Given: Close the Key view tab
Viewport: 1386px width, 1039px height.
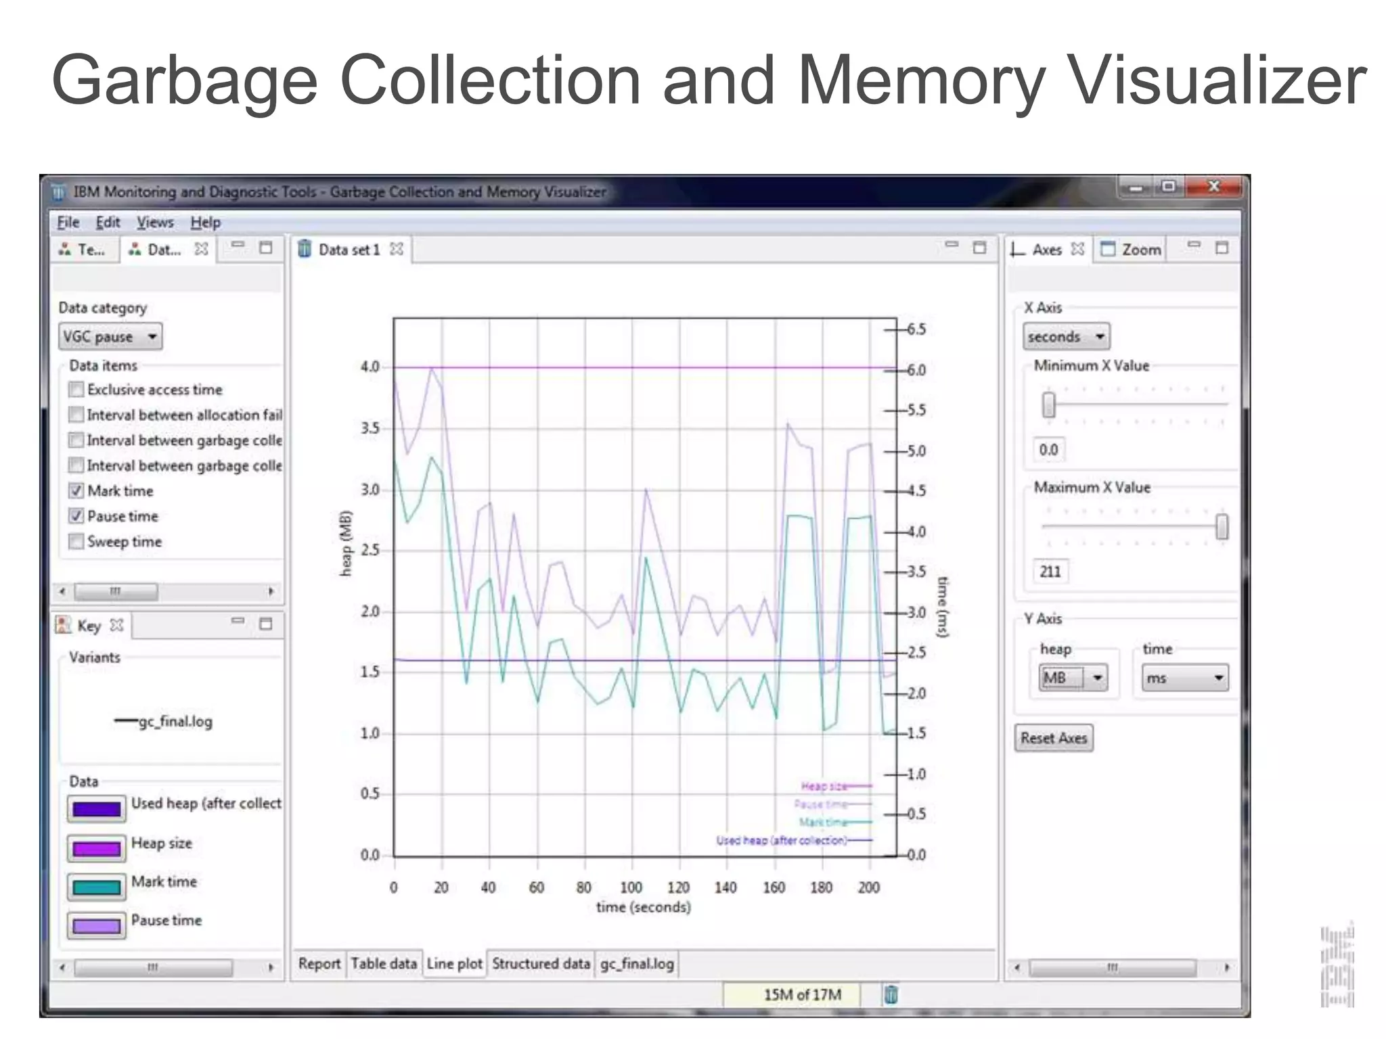Looking at the screenshot, I should (x=117, y=625).
